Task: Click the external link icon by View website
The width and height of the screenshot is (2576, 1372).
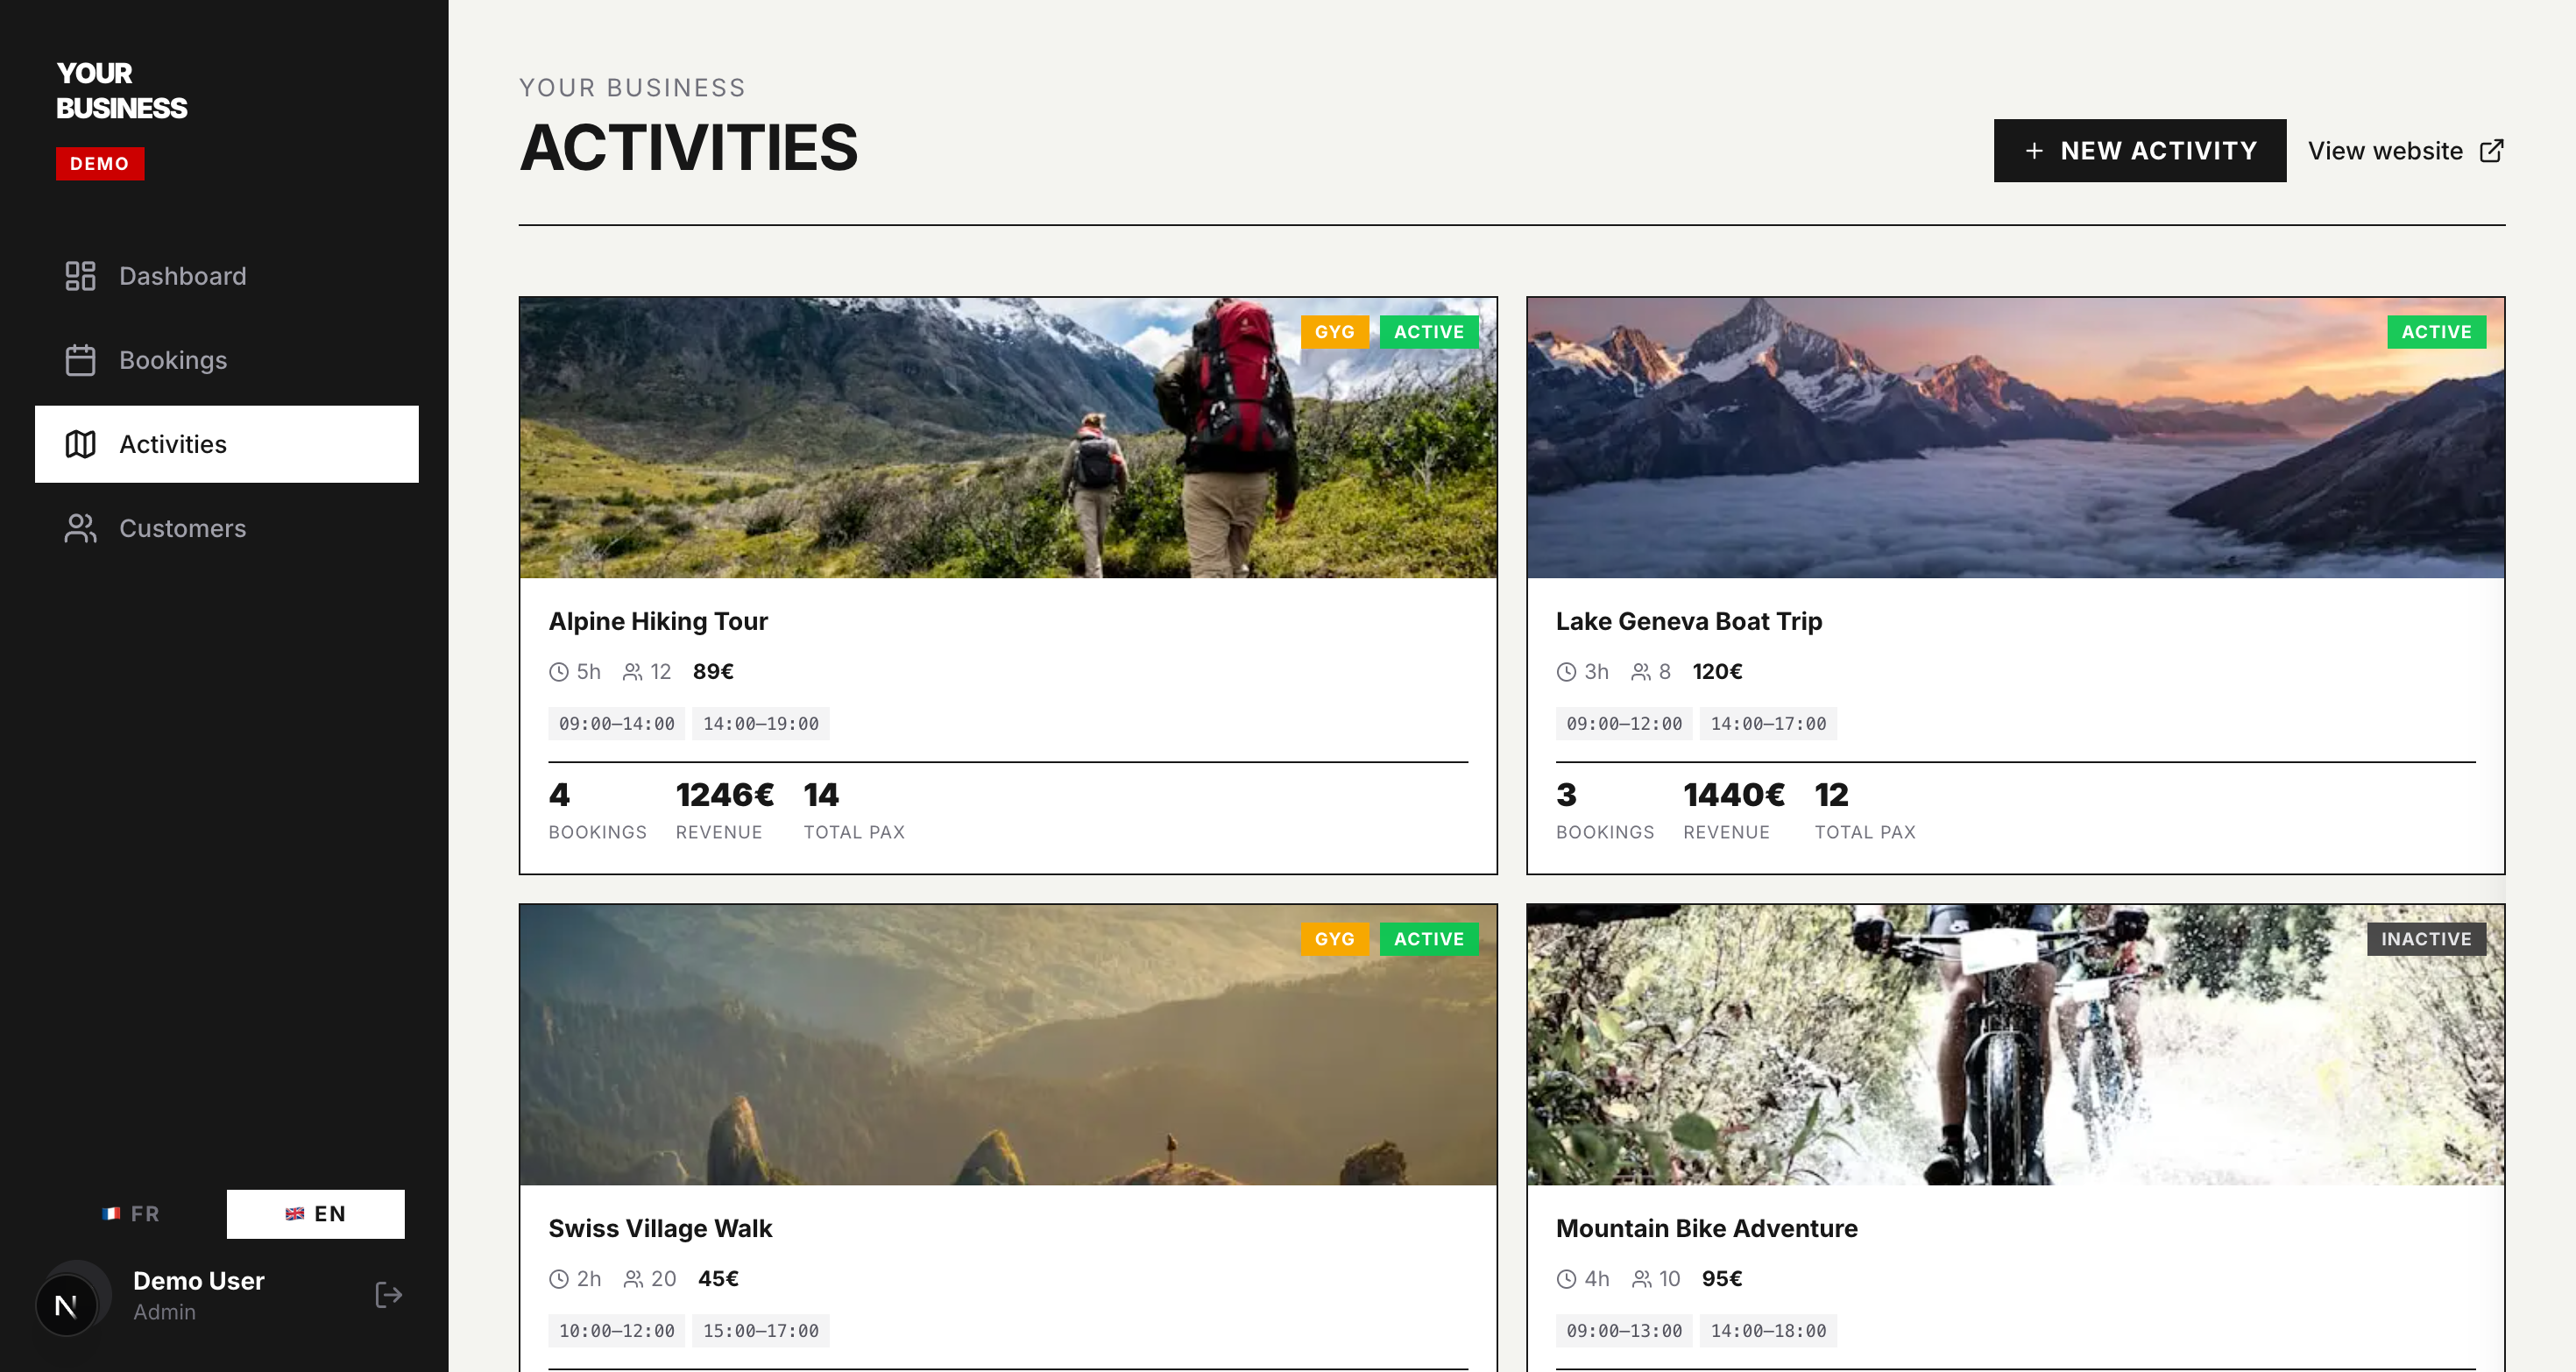Action: pyautogui.click(x=2492, y=151)
